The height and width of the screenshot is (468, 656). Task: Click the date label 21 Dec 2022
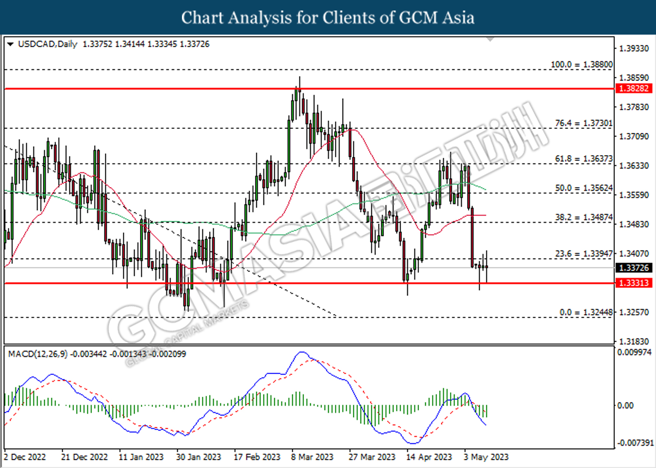click(x=84, y=457)
